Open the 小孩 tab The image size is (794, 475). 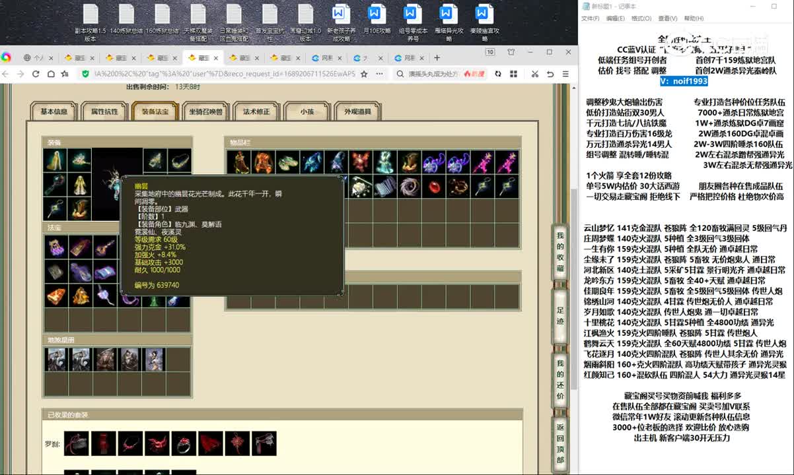pyautogui.click(x=307, y=111)
